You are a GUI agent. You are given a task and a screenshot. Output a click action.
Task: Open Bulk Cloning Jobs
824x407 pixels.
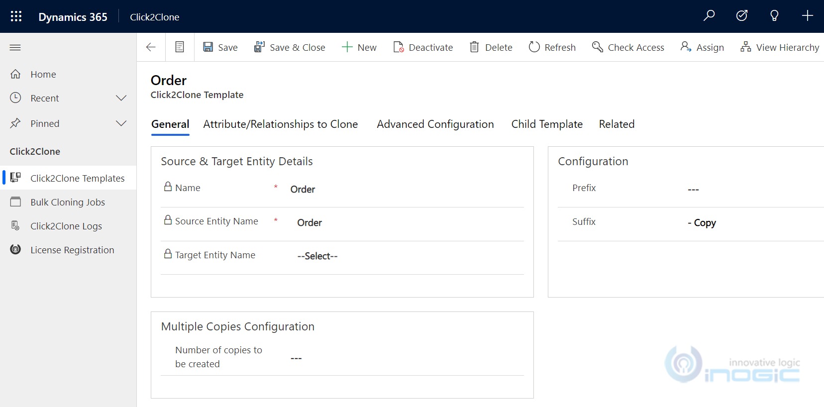68,202
